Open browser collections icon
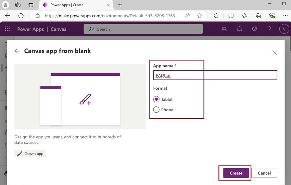This screenshot has height=185, width=291. click(258, 16)
